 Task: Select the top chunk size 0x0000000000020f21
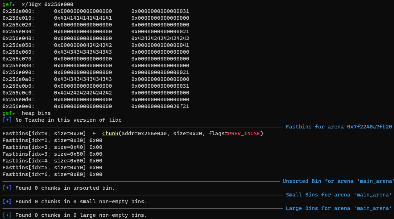pyautogui.click(x=160, y=106)
